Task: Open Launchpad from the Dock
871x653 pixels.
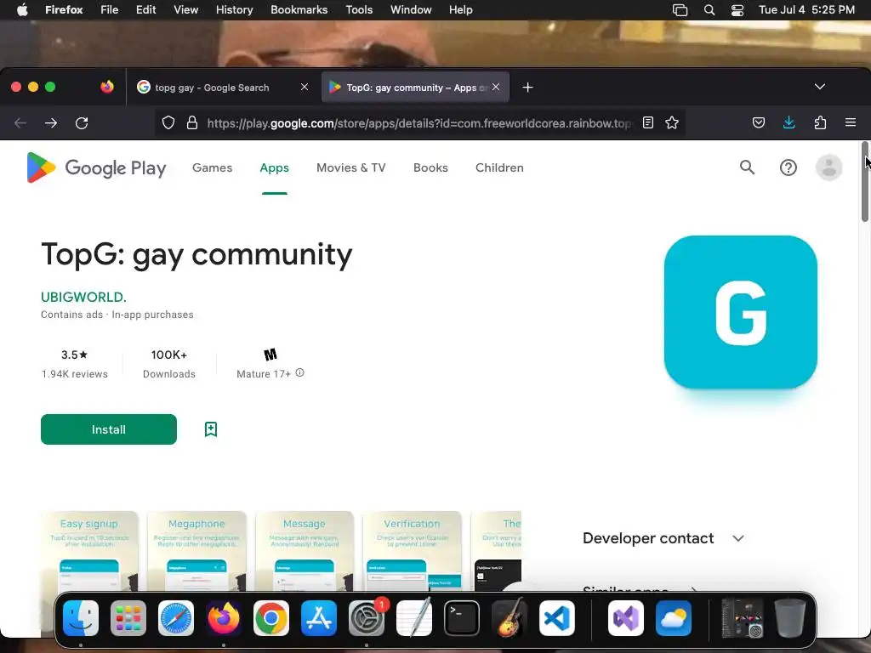Action: pos(128,618)
